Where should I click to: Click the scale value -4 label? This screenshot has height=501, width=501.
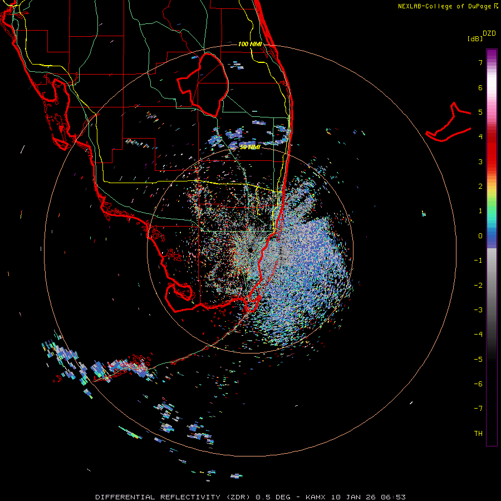tap(478, 335)
